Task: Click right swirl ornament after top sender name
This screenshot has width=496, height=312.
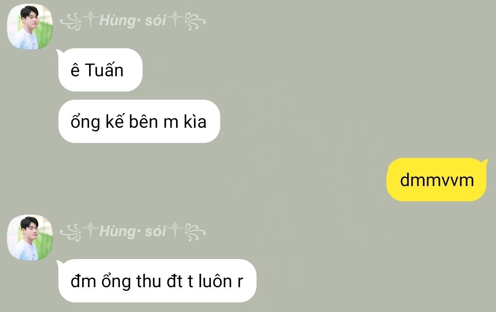Action: coord(195,22)
